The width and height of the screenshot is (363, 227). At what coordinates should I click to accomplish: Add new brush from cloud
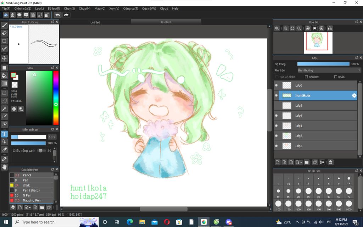tap(13, 207)
